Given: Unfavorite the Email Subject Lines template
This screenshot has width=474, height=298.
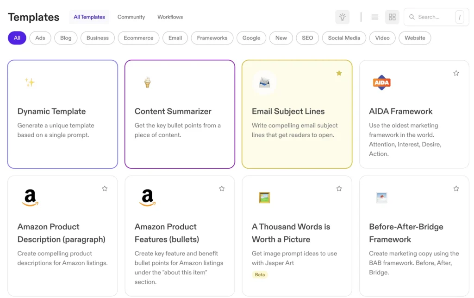Looking at the screenshot, I should click(x=339, y=73).
